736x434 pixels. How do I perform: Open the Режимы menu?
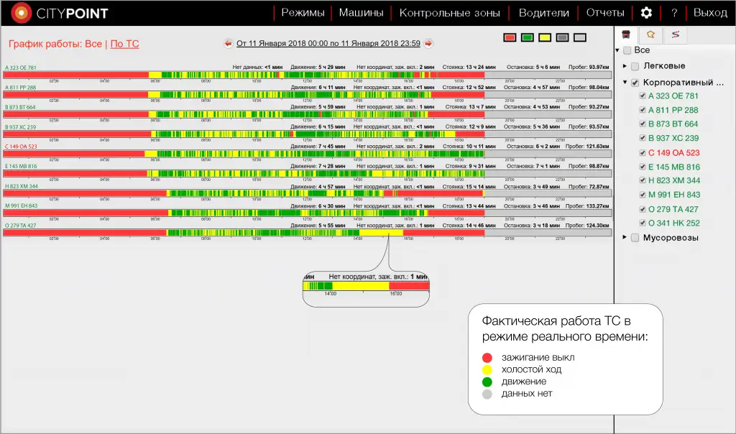click(x=303, y=13)
